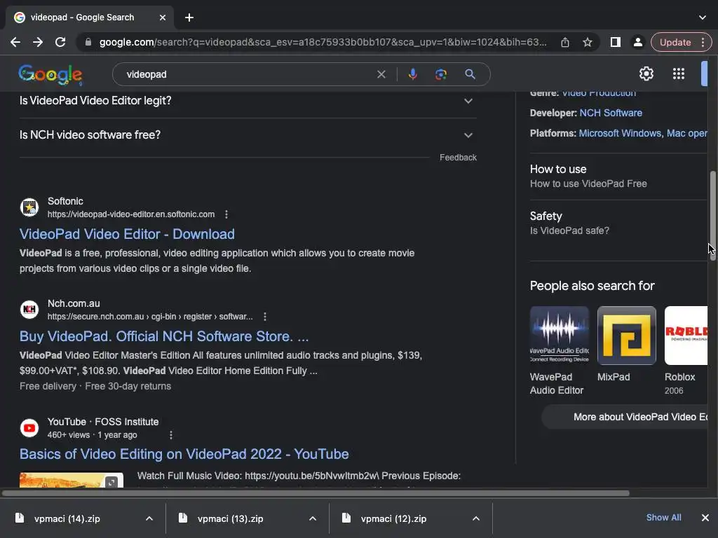This screenshot has height=538, width=718.
Task: Open downloaded vpmaci (14).zip file
Action: (x=67, y=519)
